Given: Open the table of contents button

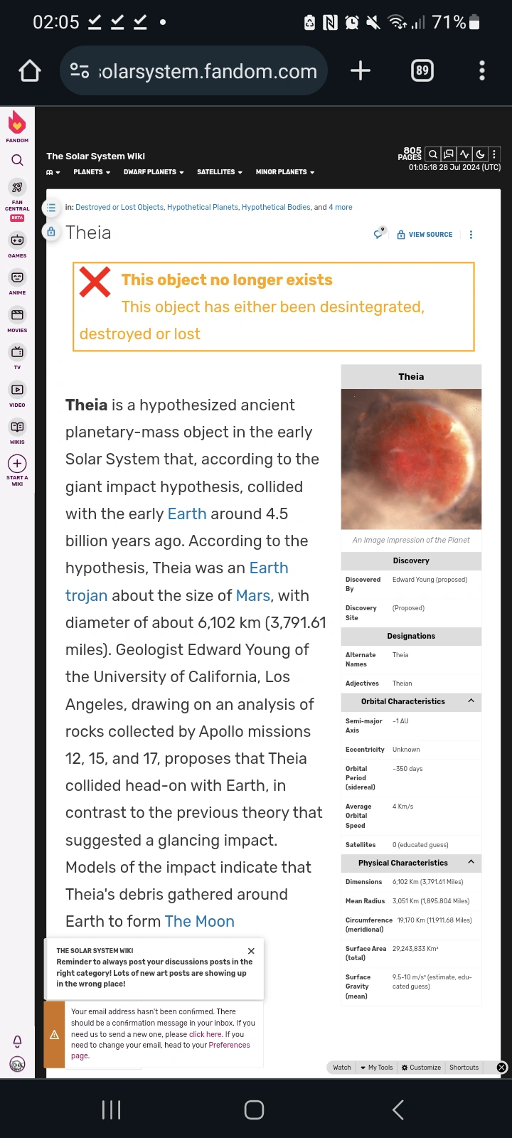Looking at the screenshot, I should click(x=51, y=208).
